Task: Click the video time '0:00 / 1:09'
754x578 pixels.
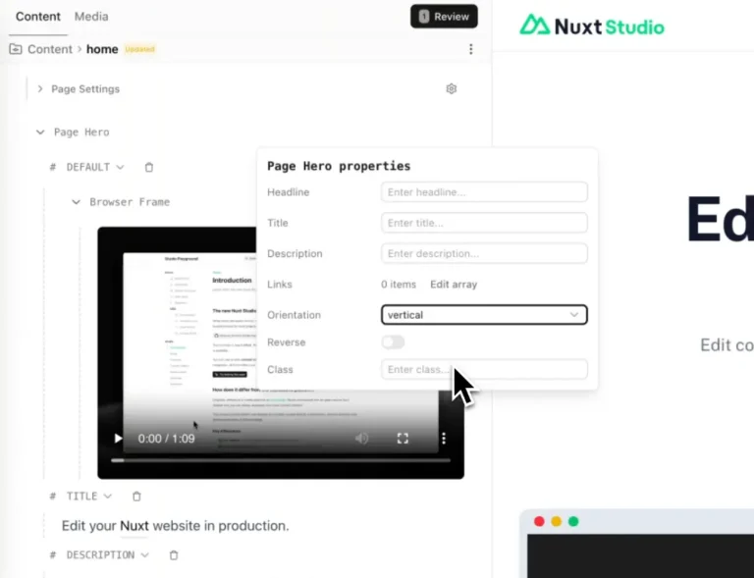Action: [166, 439]
